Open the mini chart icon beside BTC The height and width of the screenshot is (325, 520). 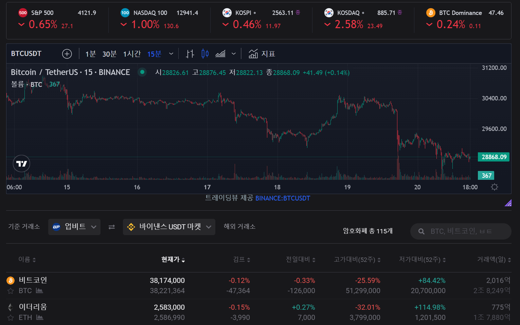[39, 290]
